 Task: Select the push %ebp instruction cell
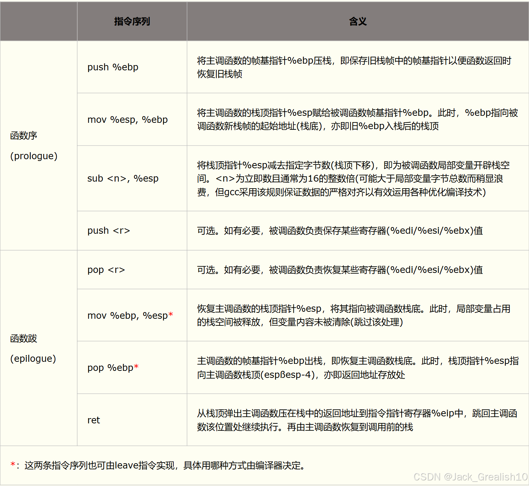[113, 67]
